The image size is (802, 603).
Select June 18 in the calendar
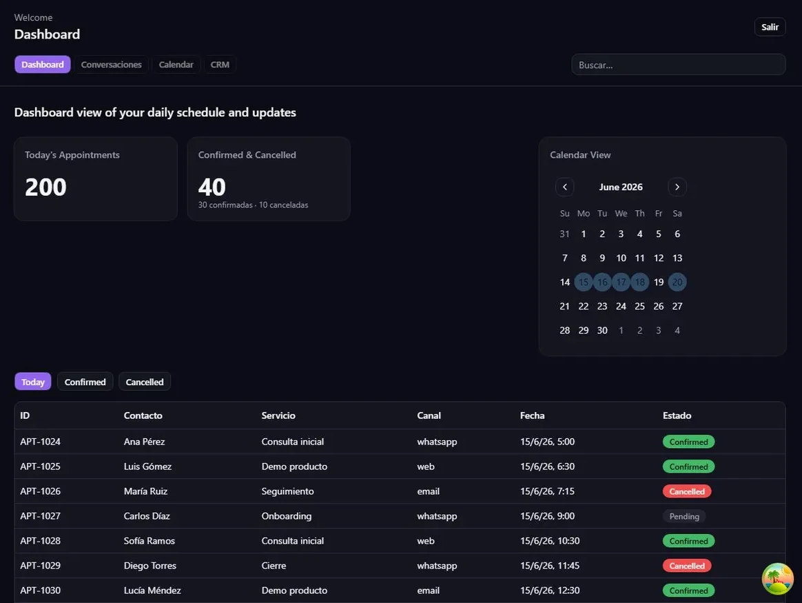pyautogui.click(x=640, y=282)
